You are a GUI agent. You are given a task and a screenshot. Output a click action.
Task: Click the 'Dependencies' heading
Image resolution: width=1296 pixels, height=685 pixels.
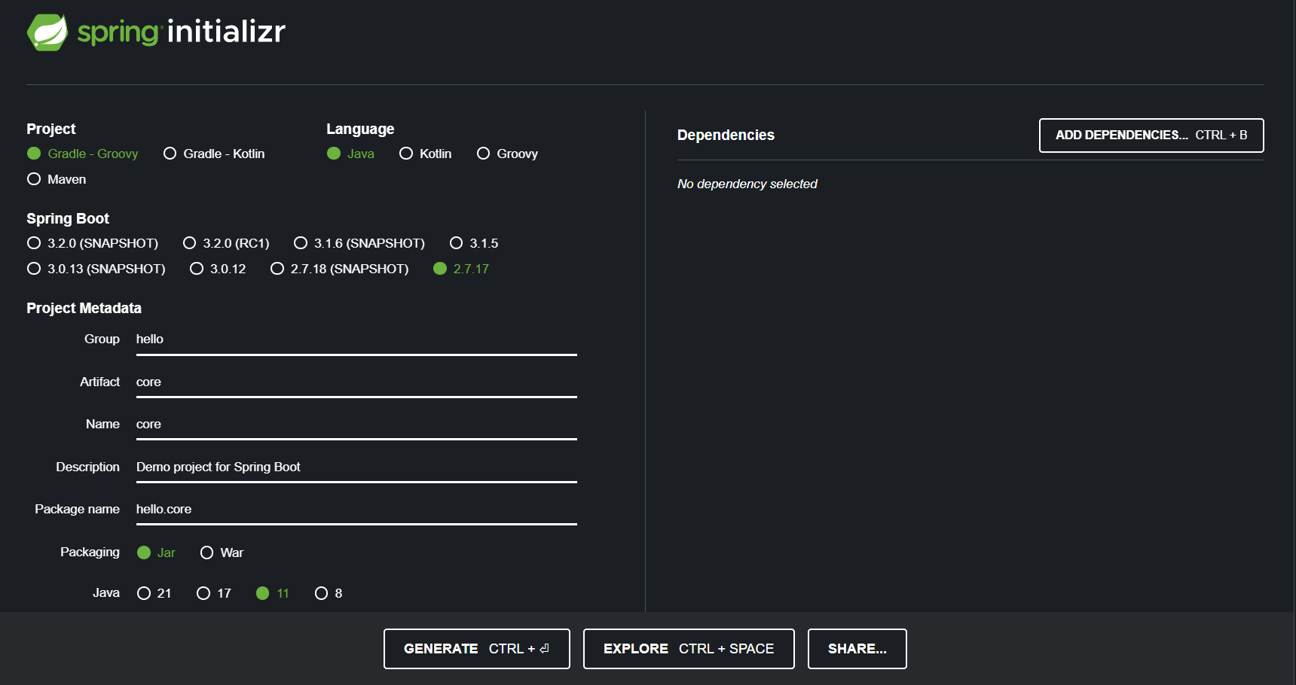(726, 135)
